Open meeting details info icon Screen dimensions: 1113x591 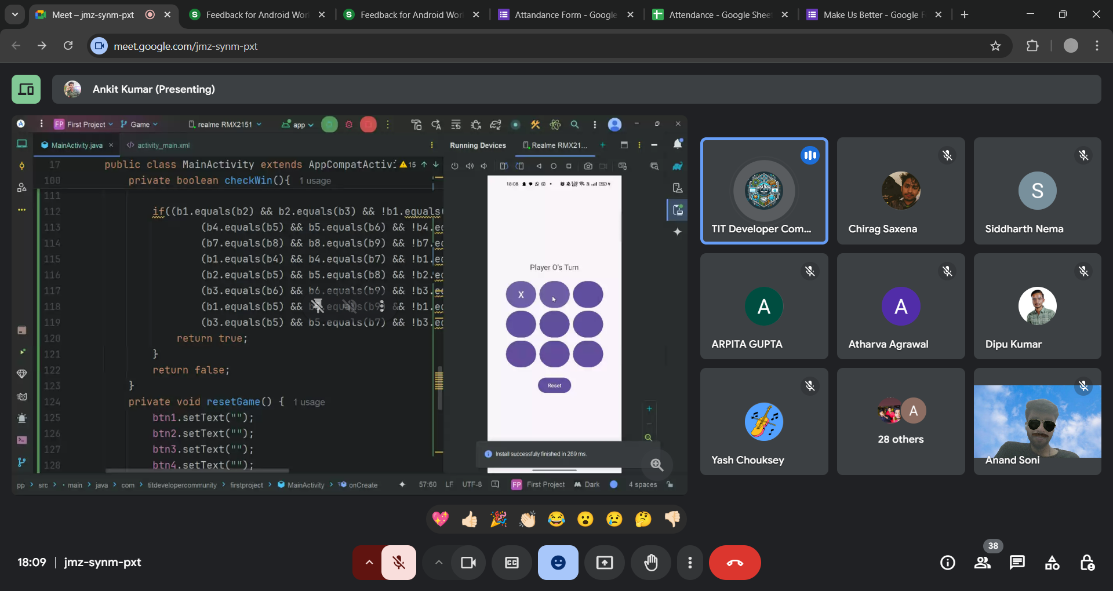tap(947, 563)
